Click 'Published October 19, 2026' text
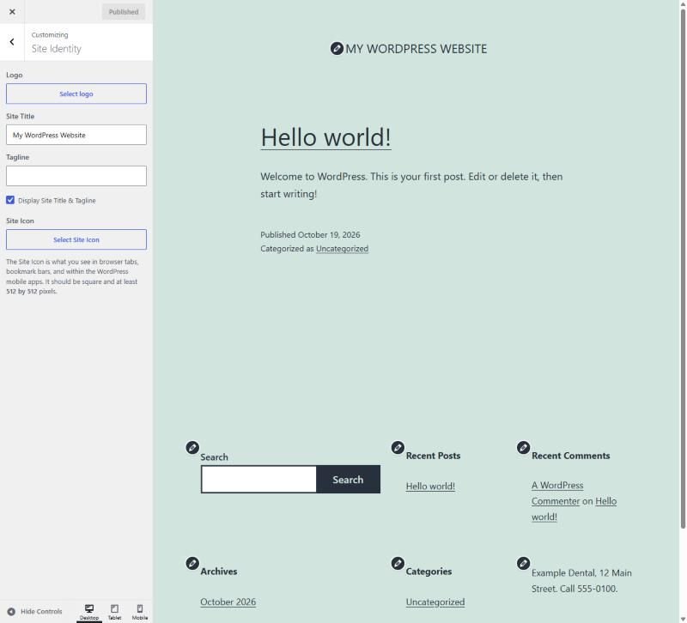687x623 pixels. click(310, 234)
